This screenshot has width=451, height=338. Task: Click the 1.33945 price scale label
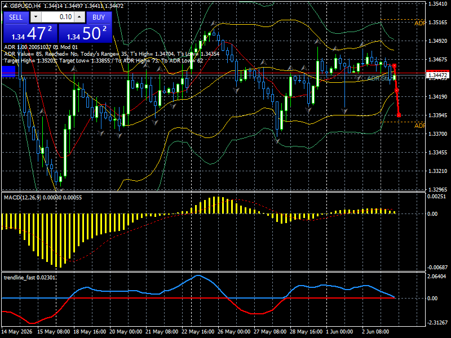coord(437,115)
